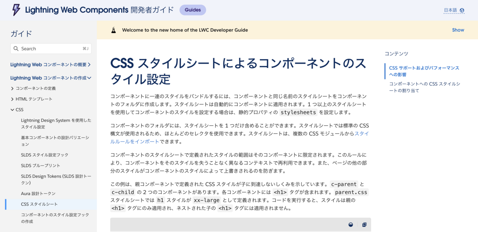Select CSS スタイルシート in the sidebar

click(39, 204)
